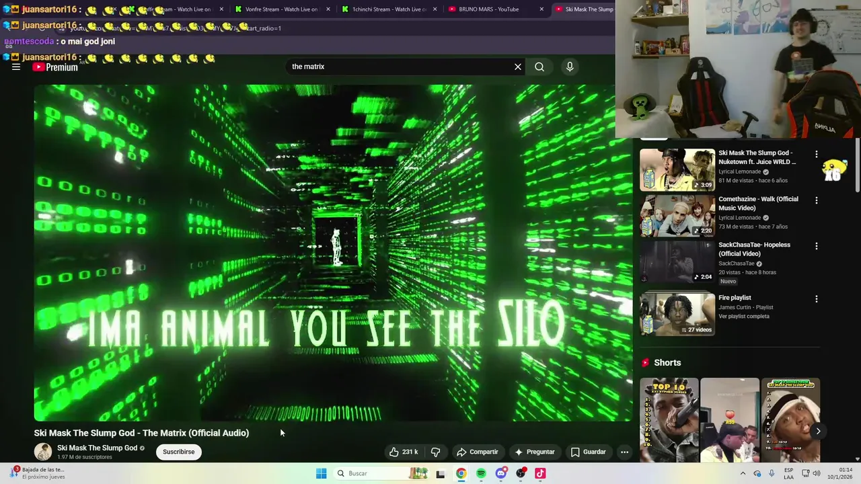Open the black terminal taskbar app
This screenshot has height=484, width=861.
(441, 473)
